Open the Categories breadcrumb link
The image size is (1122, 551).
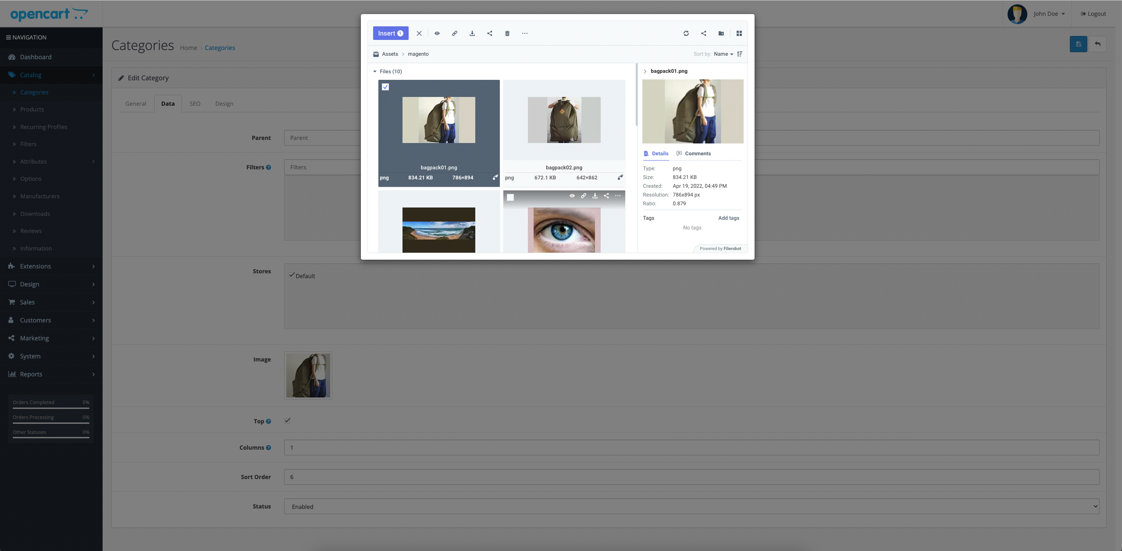tap(220, 48)
